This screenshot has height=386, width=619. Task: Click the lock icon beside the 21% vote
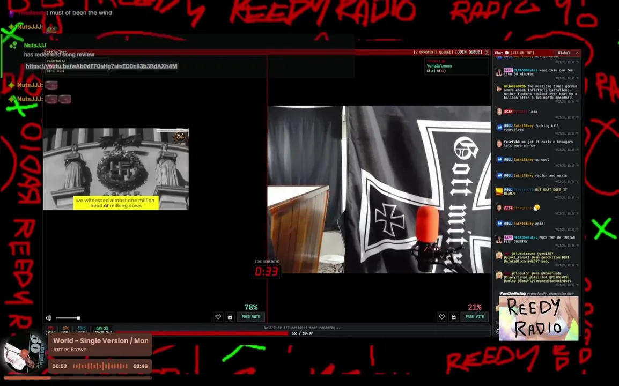pos(454,316)
